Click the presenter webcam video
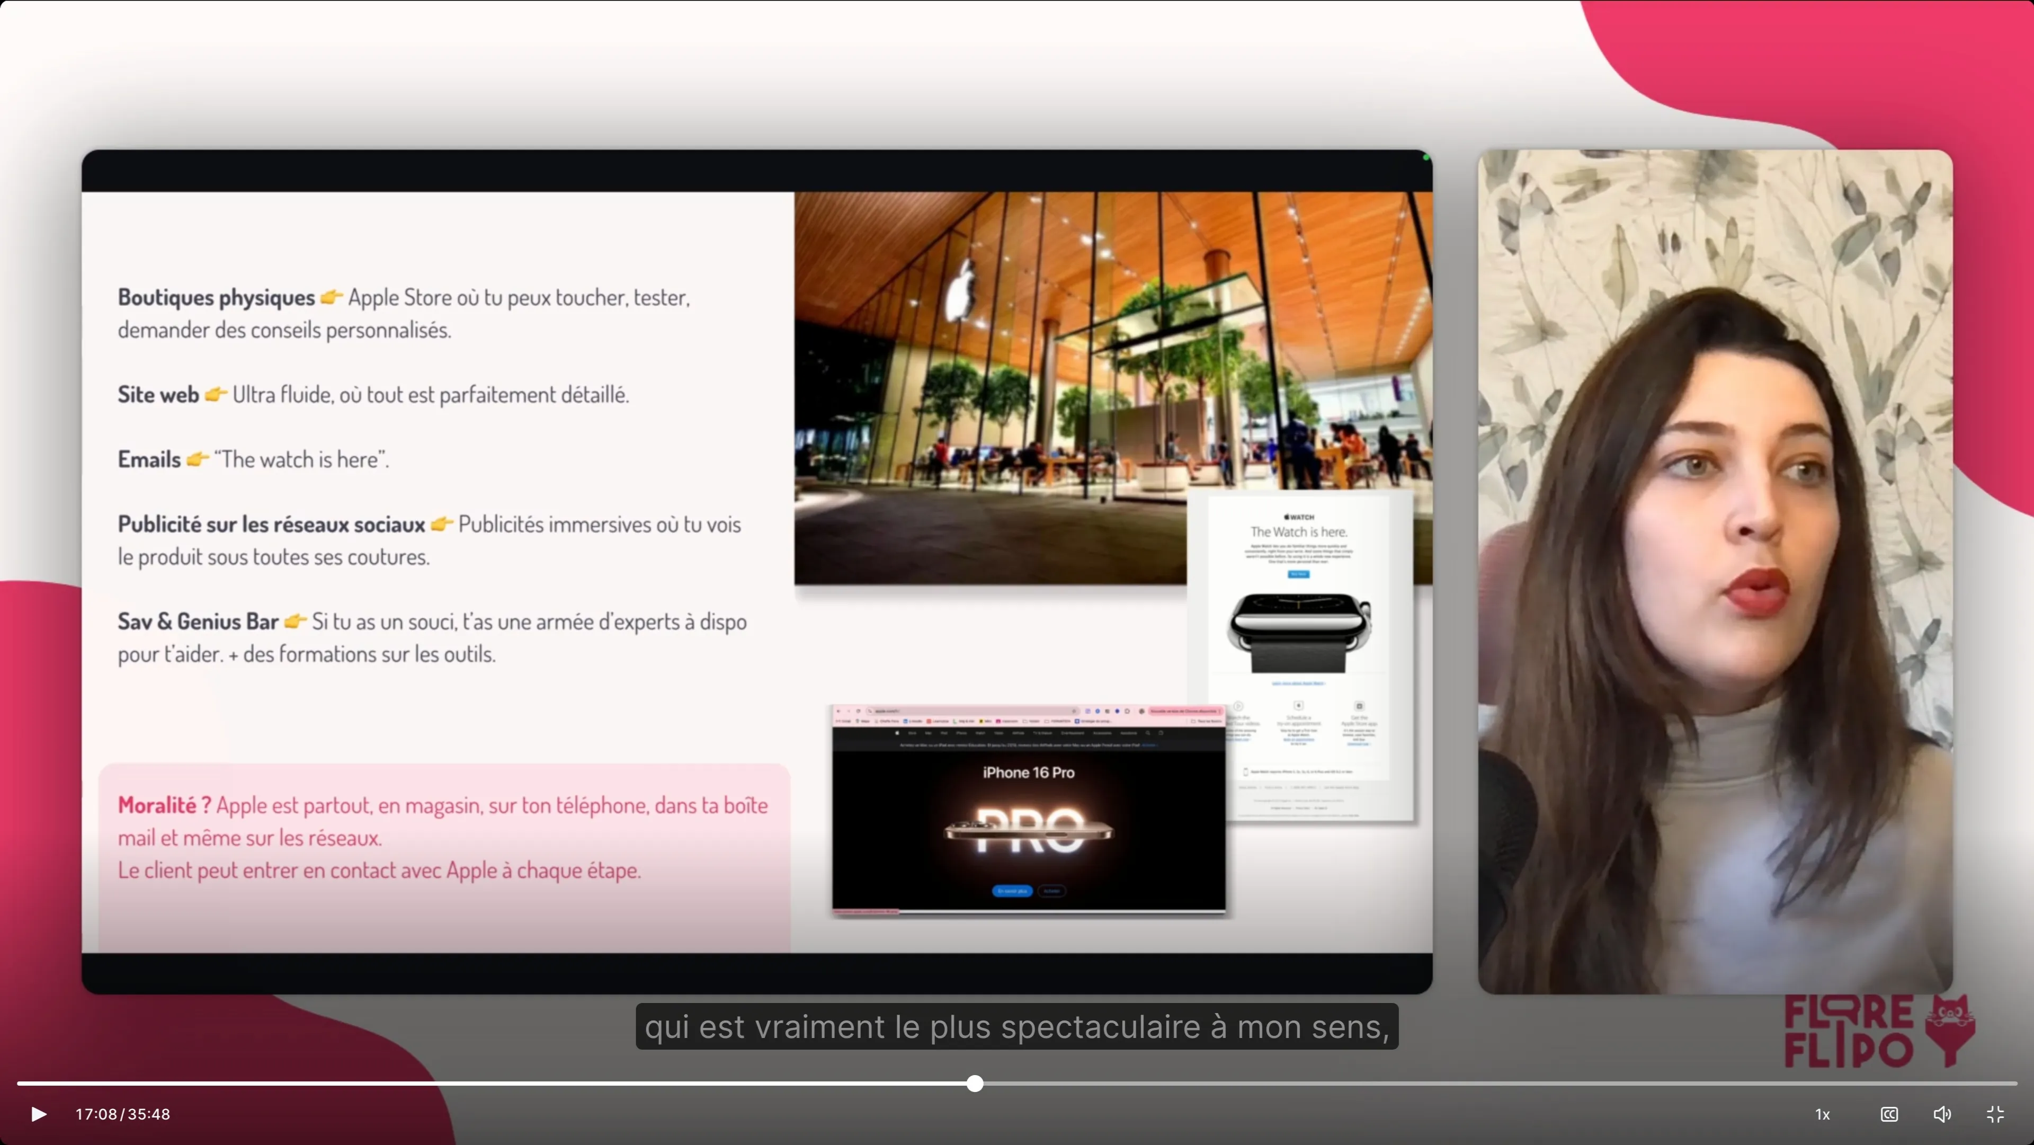 1715,571
